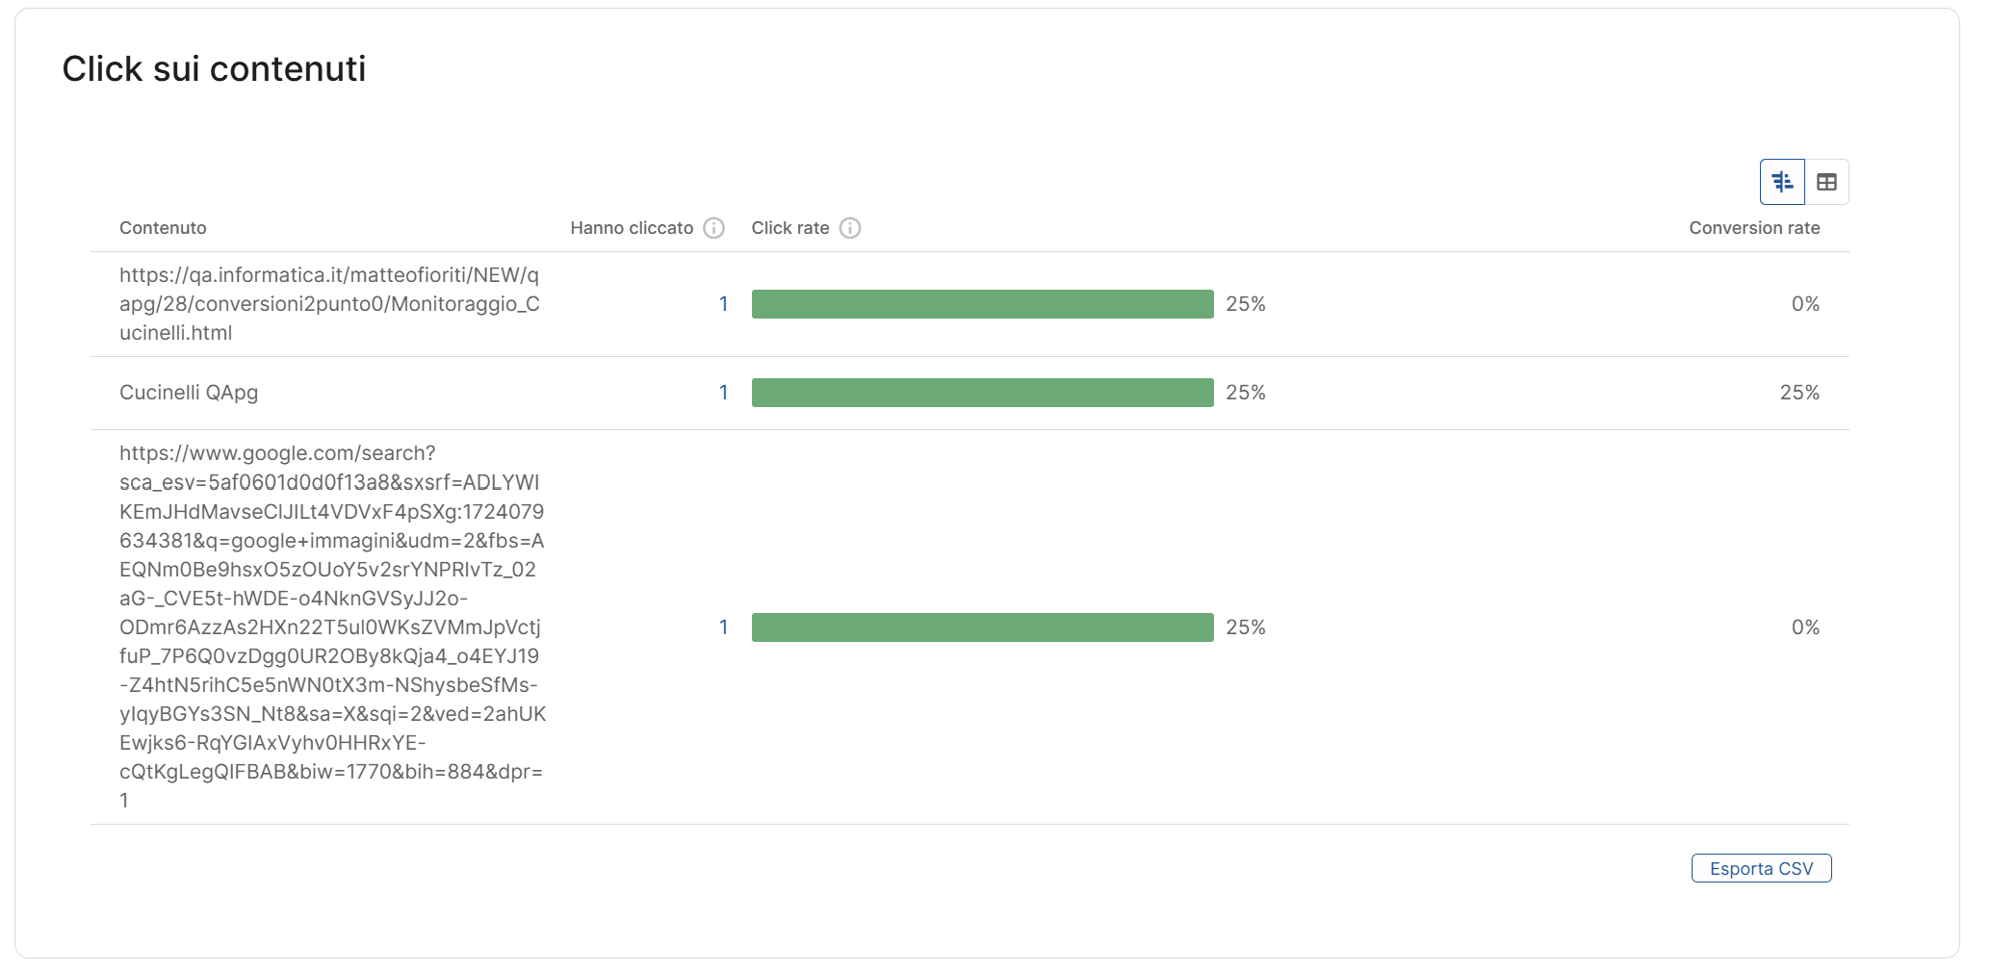Open click count for Cucinelli QApg row
Screen dimensions: 1991x972
tap(723, 393)
